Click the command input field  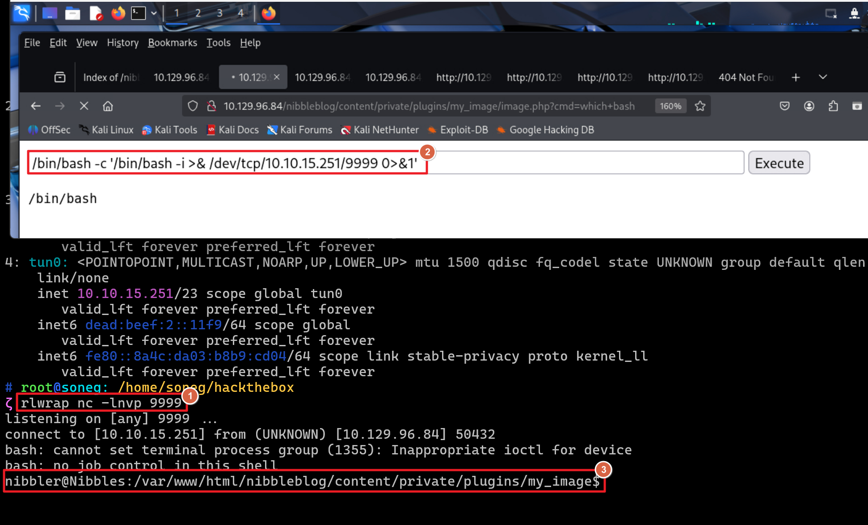point(581,163)
